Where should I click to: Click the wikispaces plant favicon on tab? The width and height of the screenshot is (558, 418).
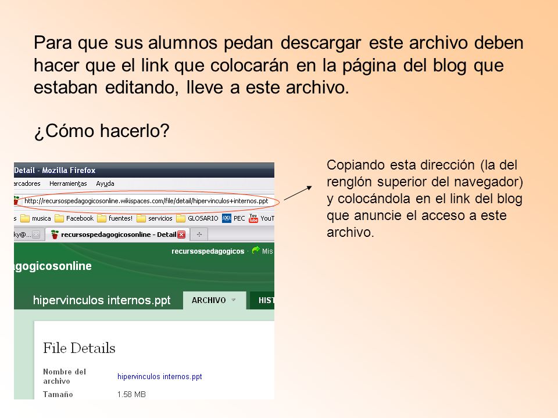tap(55, 235)
